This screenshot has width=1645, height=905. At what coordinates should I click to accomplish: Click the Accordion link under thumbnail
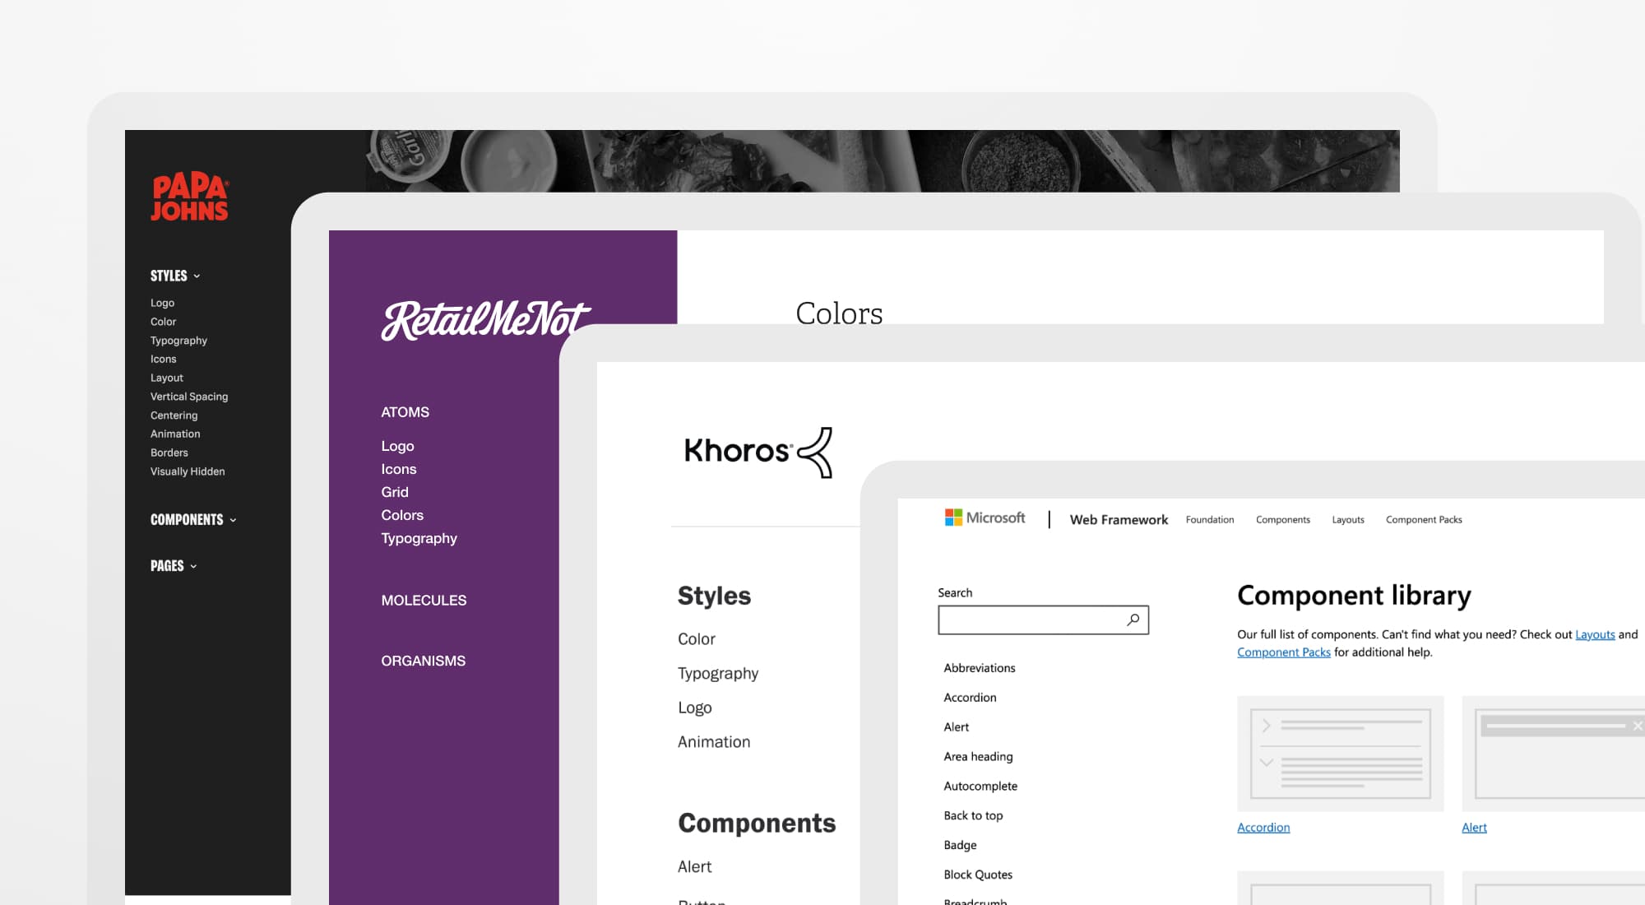[1263, 828]
